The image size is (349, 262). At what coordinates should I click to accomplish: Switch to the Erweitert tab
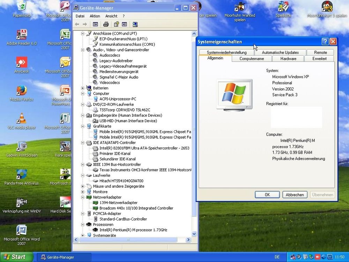[x=319, y=59]
